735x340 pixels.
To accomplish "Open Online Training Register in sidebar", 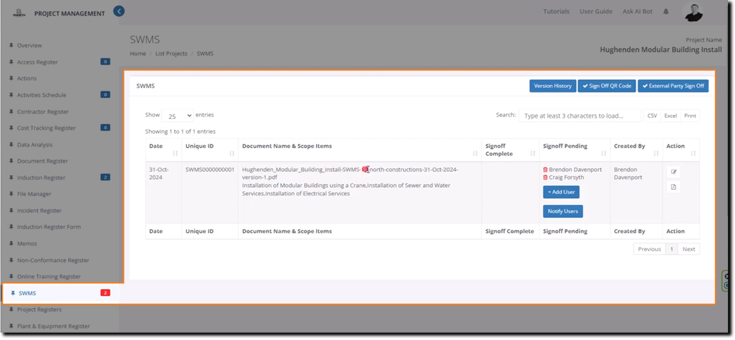I will pos(49,277).
